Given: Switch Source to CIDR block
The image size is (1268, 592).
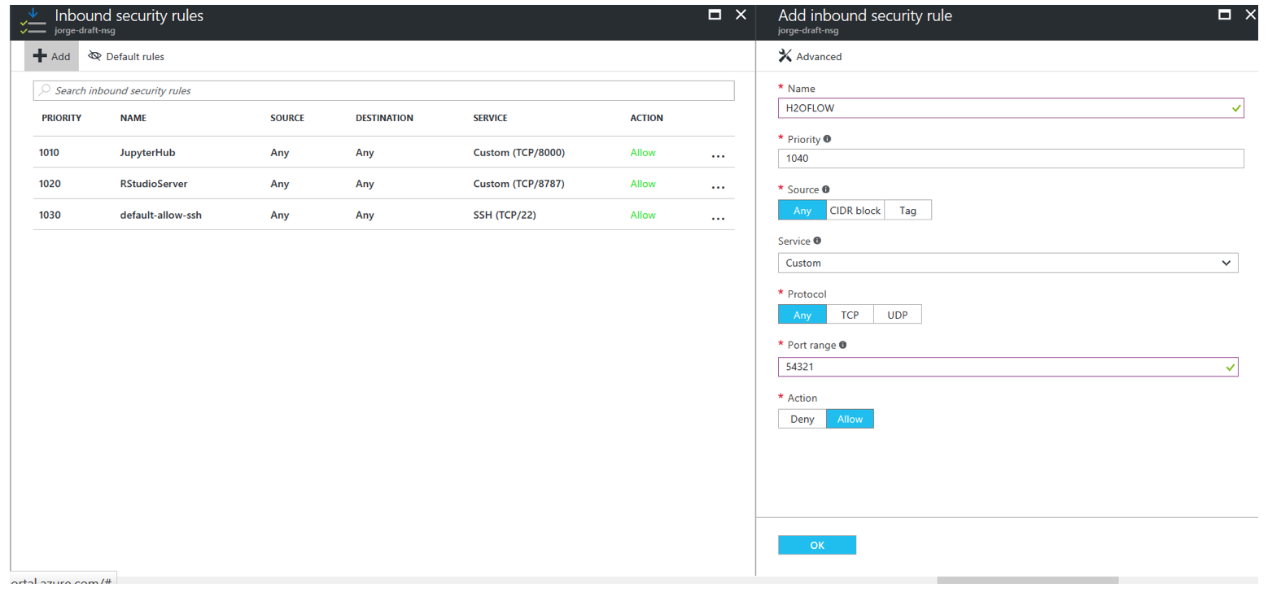Looking at the screenshot, I should (855, 210).
